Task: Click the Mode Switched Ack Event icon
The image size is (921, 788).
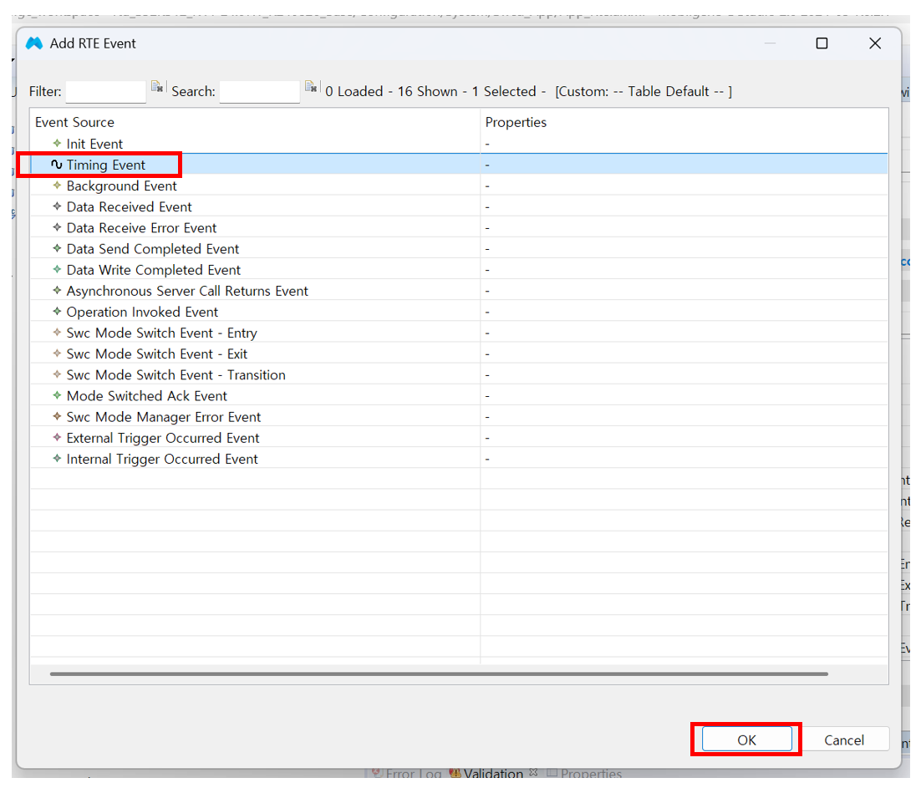Action: click(57, 395)
